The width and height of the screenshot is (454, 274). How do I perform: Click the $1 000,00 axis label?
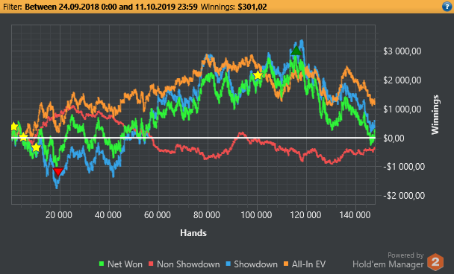tap(402, 109)
